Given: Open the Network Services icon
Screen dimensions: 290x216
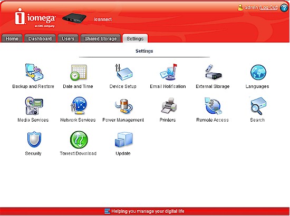Looking at the screenshot, I should pos(79,106).
